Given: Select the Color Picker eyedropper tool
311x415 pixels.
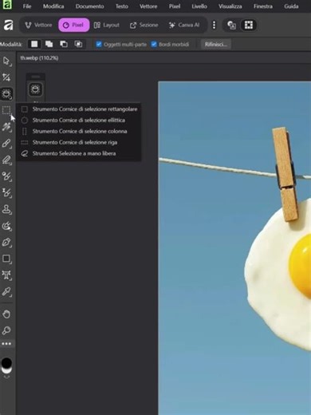Looking at the screenshot, I should click(x=6, y=291).
